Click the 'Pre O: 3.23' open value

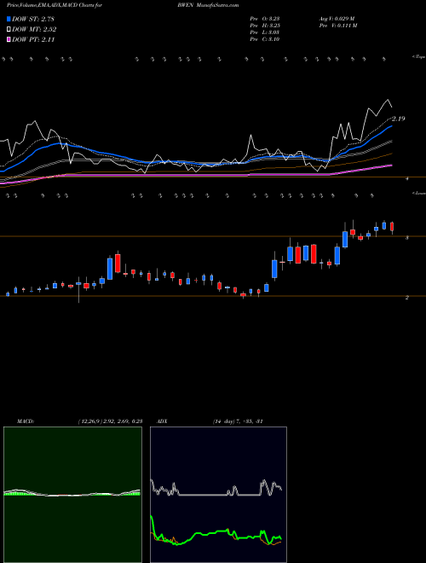click(x=265, y=19)
